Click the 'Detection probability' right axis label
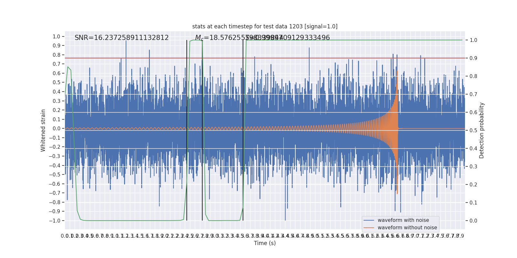 point(482,130)
